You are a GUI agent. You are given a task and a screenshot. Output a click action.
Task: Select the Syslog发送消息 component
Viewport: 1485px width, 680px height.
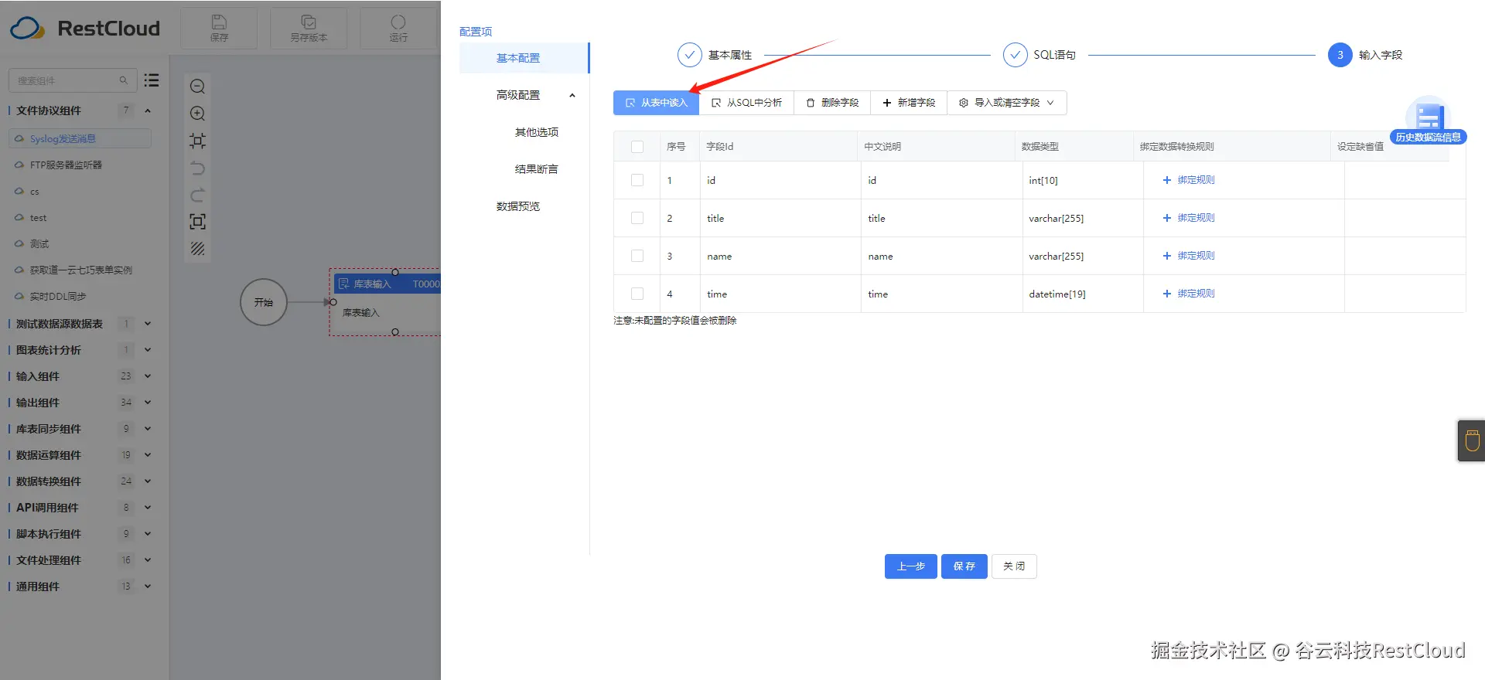click(80, 139)
